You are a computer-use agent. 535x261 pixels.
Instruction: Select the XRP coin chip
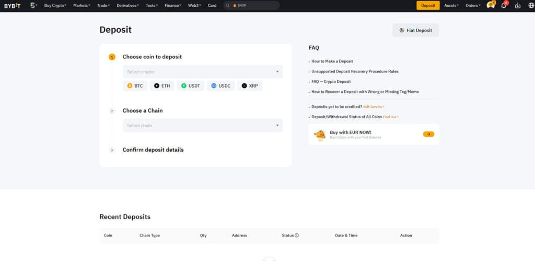coord(250,86)
